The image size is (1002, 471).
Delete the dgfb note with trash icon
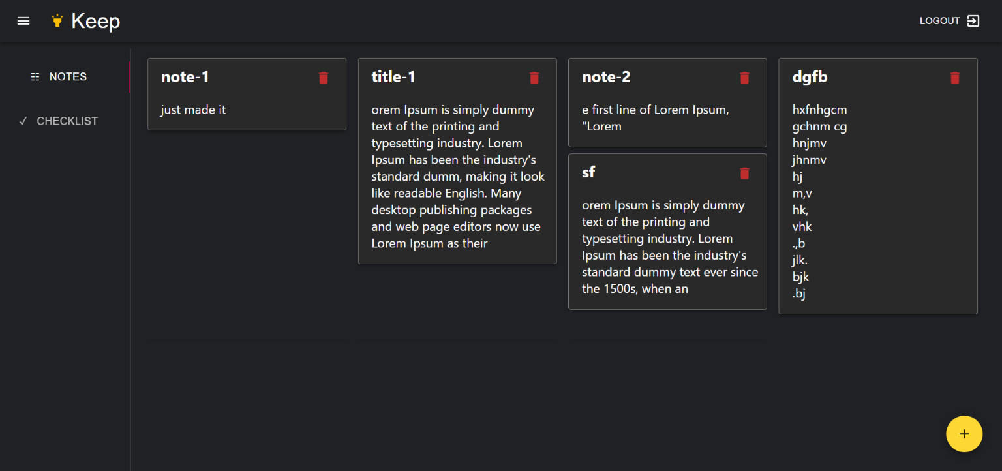[955, 78]
